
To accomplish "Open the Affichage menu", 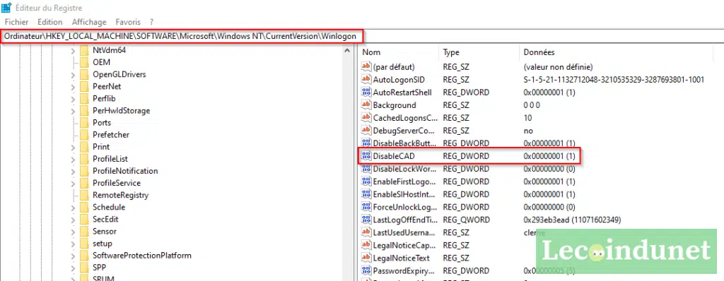I will (x=89, y=22).
